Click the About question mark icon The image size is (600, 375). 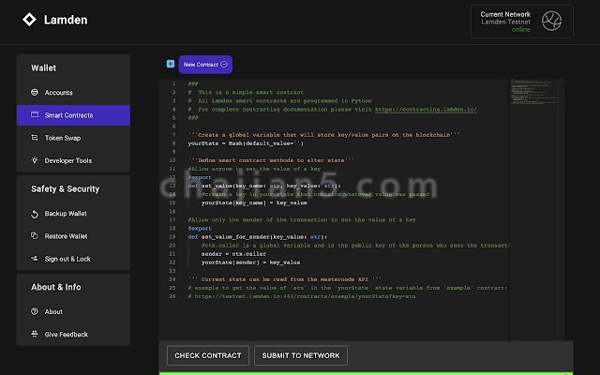[x=35, y=311]
